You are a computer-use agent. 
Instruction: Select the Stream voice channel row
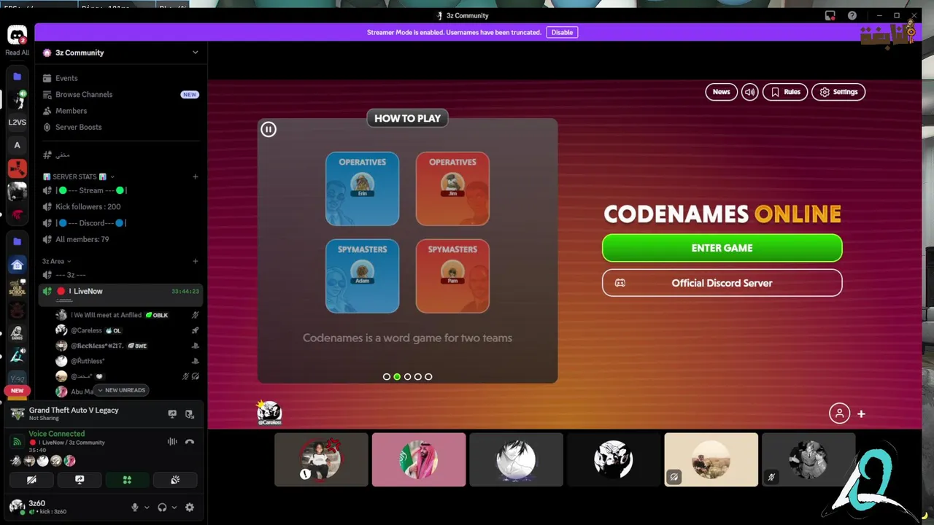120,190
